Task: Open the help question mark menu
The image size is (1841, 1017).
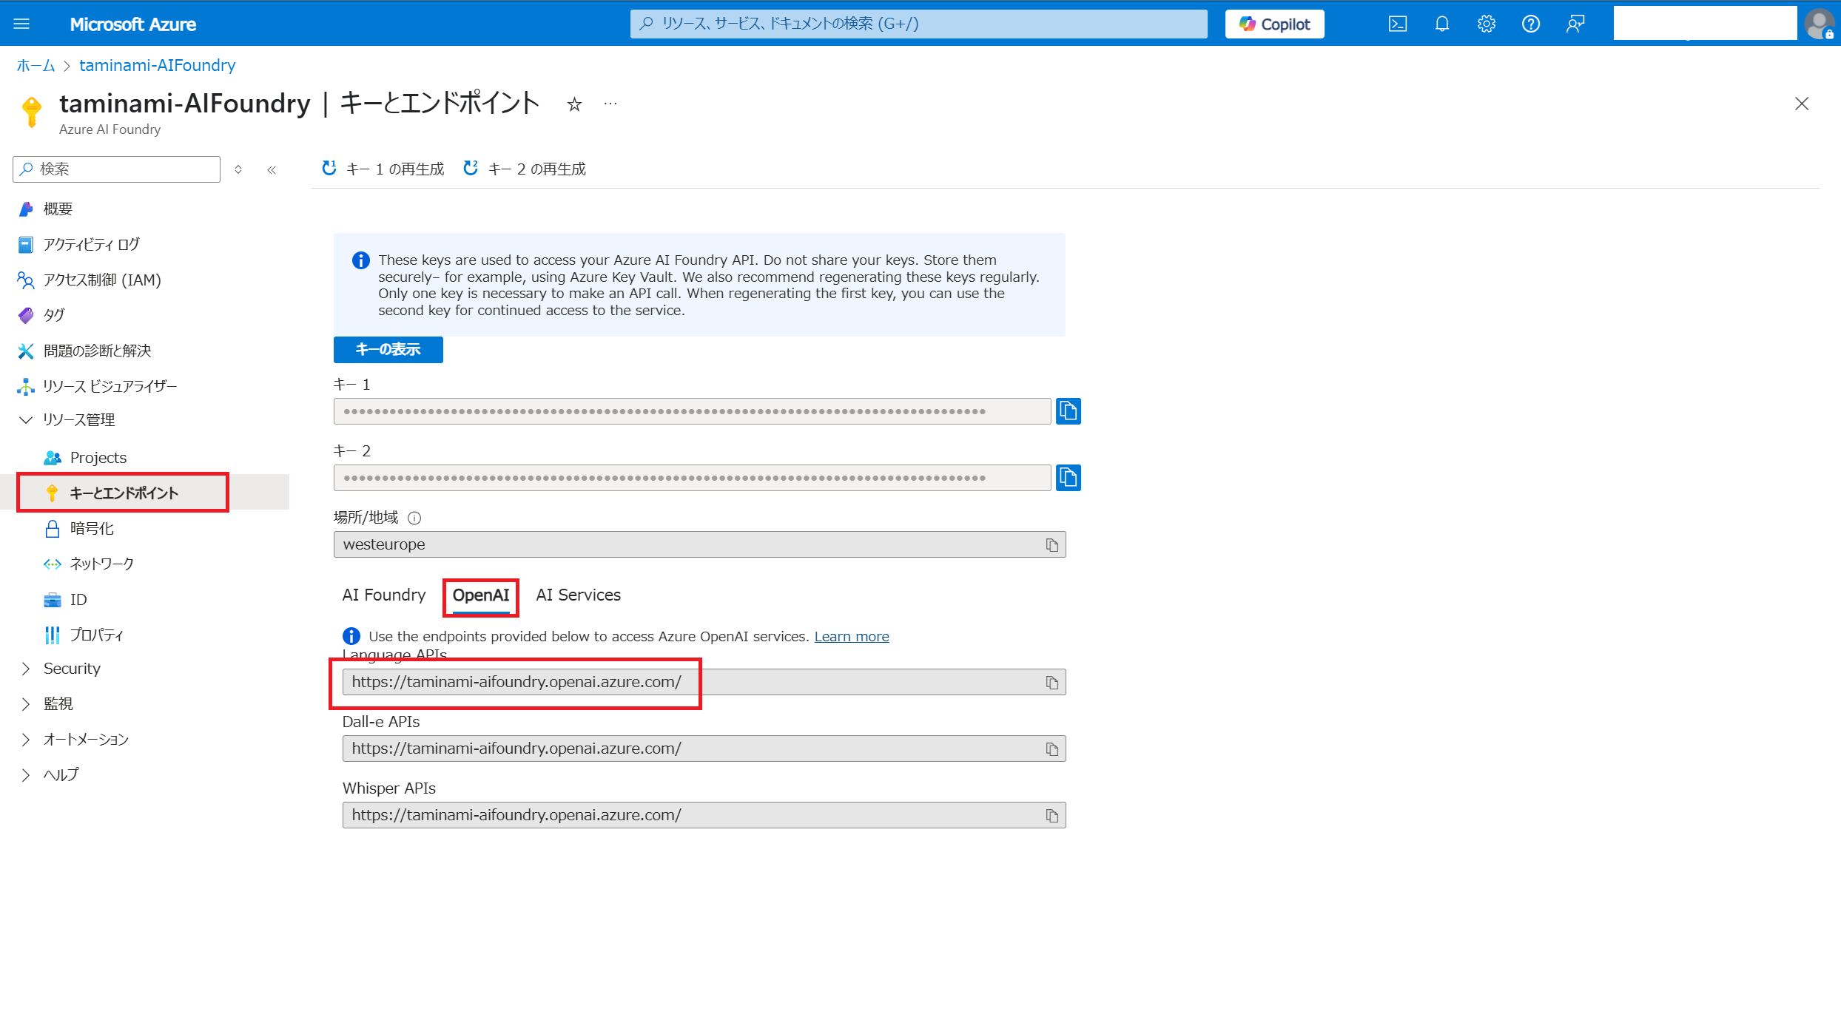Action: [1530, 24]
